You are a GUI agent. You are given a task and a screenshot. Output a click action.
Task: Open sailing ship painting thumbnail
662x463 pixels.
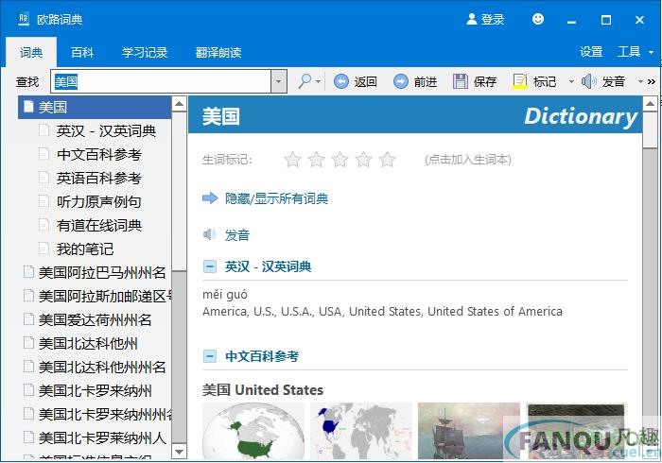[x=469, y=430]
